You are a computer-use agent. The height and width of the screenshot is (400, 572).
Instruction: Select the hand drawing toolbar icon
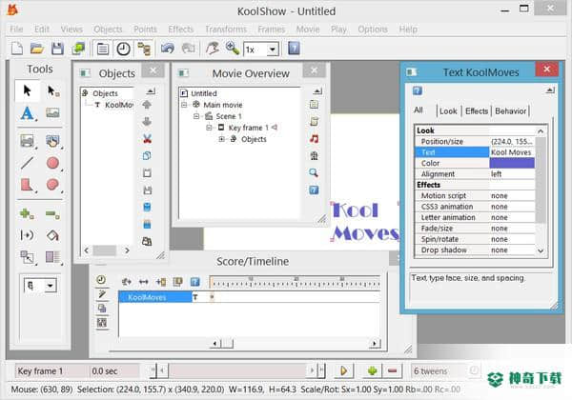(213, 49)
